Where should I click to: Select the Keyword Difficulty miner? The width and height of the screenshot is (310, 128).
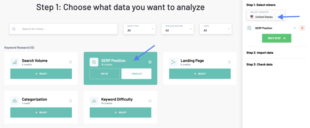point(120,112)
